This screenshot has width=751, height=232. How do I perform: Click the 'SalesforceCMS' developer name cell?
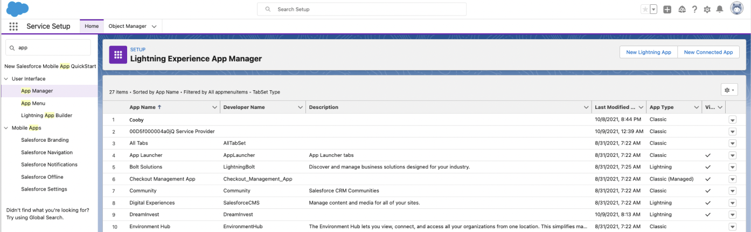pyautogui.click(x=241, y=203)
